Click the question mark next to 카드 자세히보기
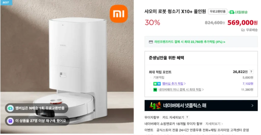Viewport: 261px width, 135px height. pyautogui.click(x=187, y=117)
